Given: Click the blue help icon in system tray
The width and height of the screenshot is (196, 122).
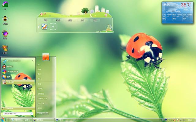Looking at the screenshot, I should click(x=166, y=120).
